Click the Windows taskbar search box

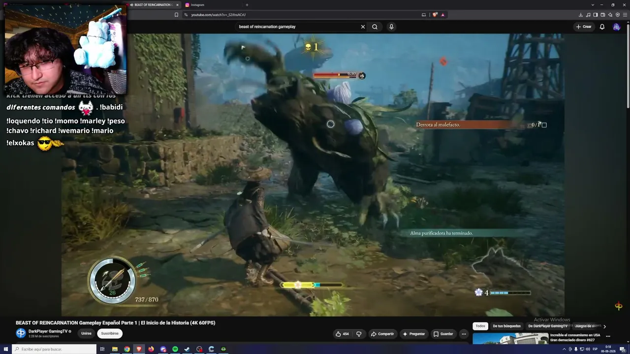(54, 349)
